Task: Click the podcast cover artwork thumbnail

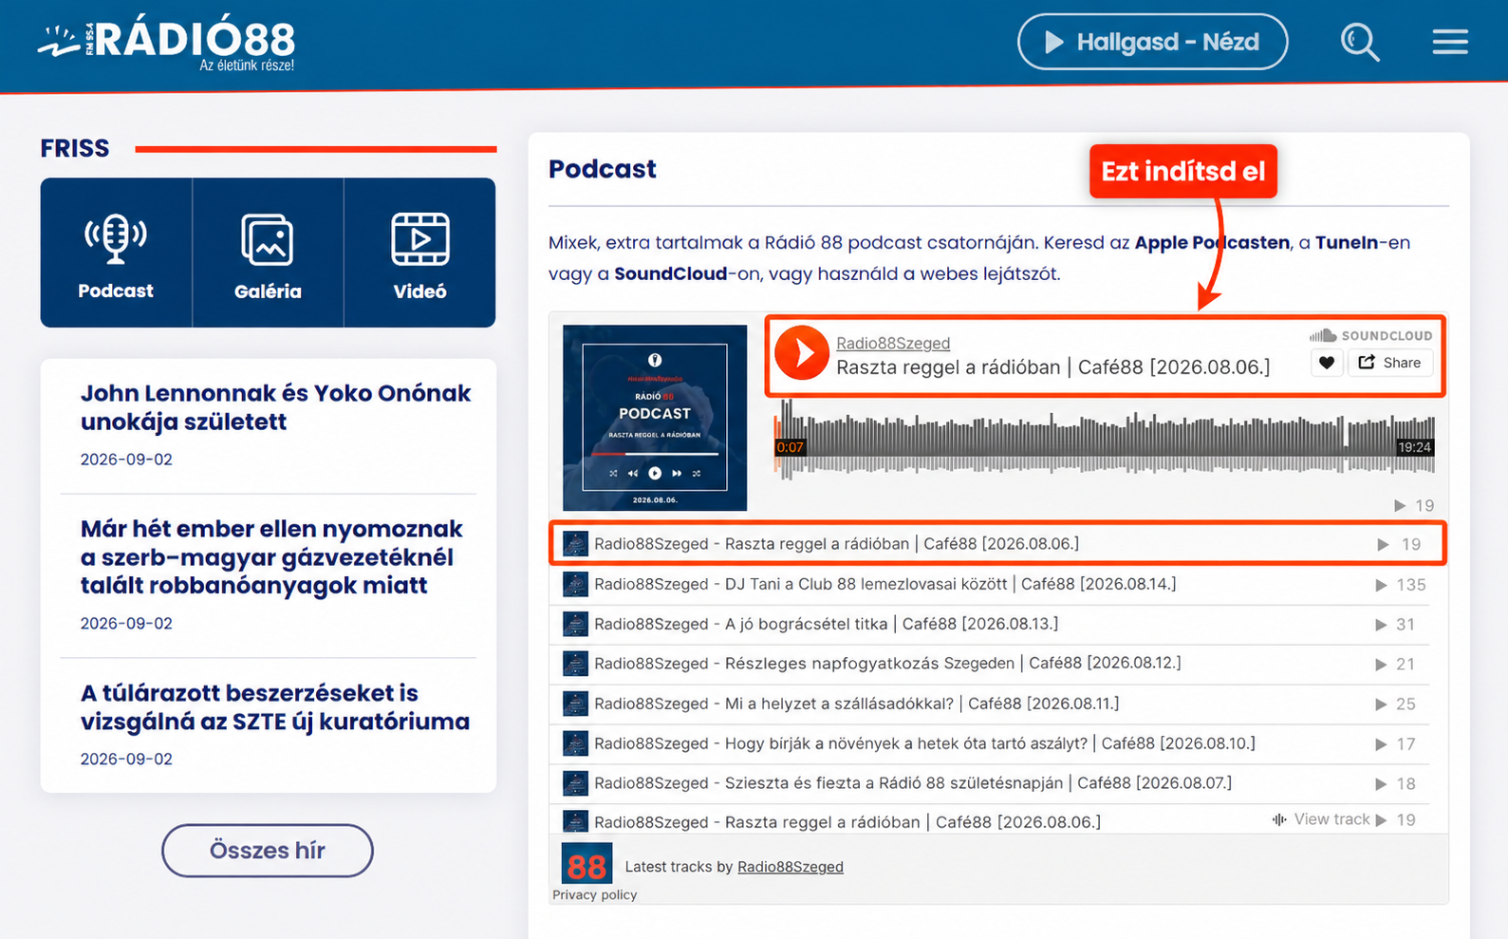Action: coord(655,418)
